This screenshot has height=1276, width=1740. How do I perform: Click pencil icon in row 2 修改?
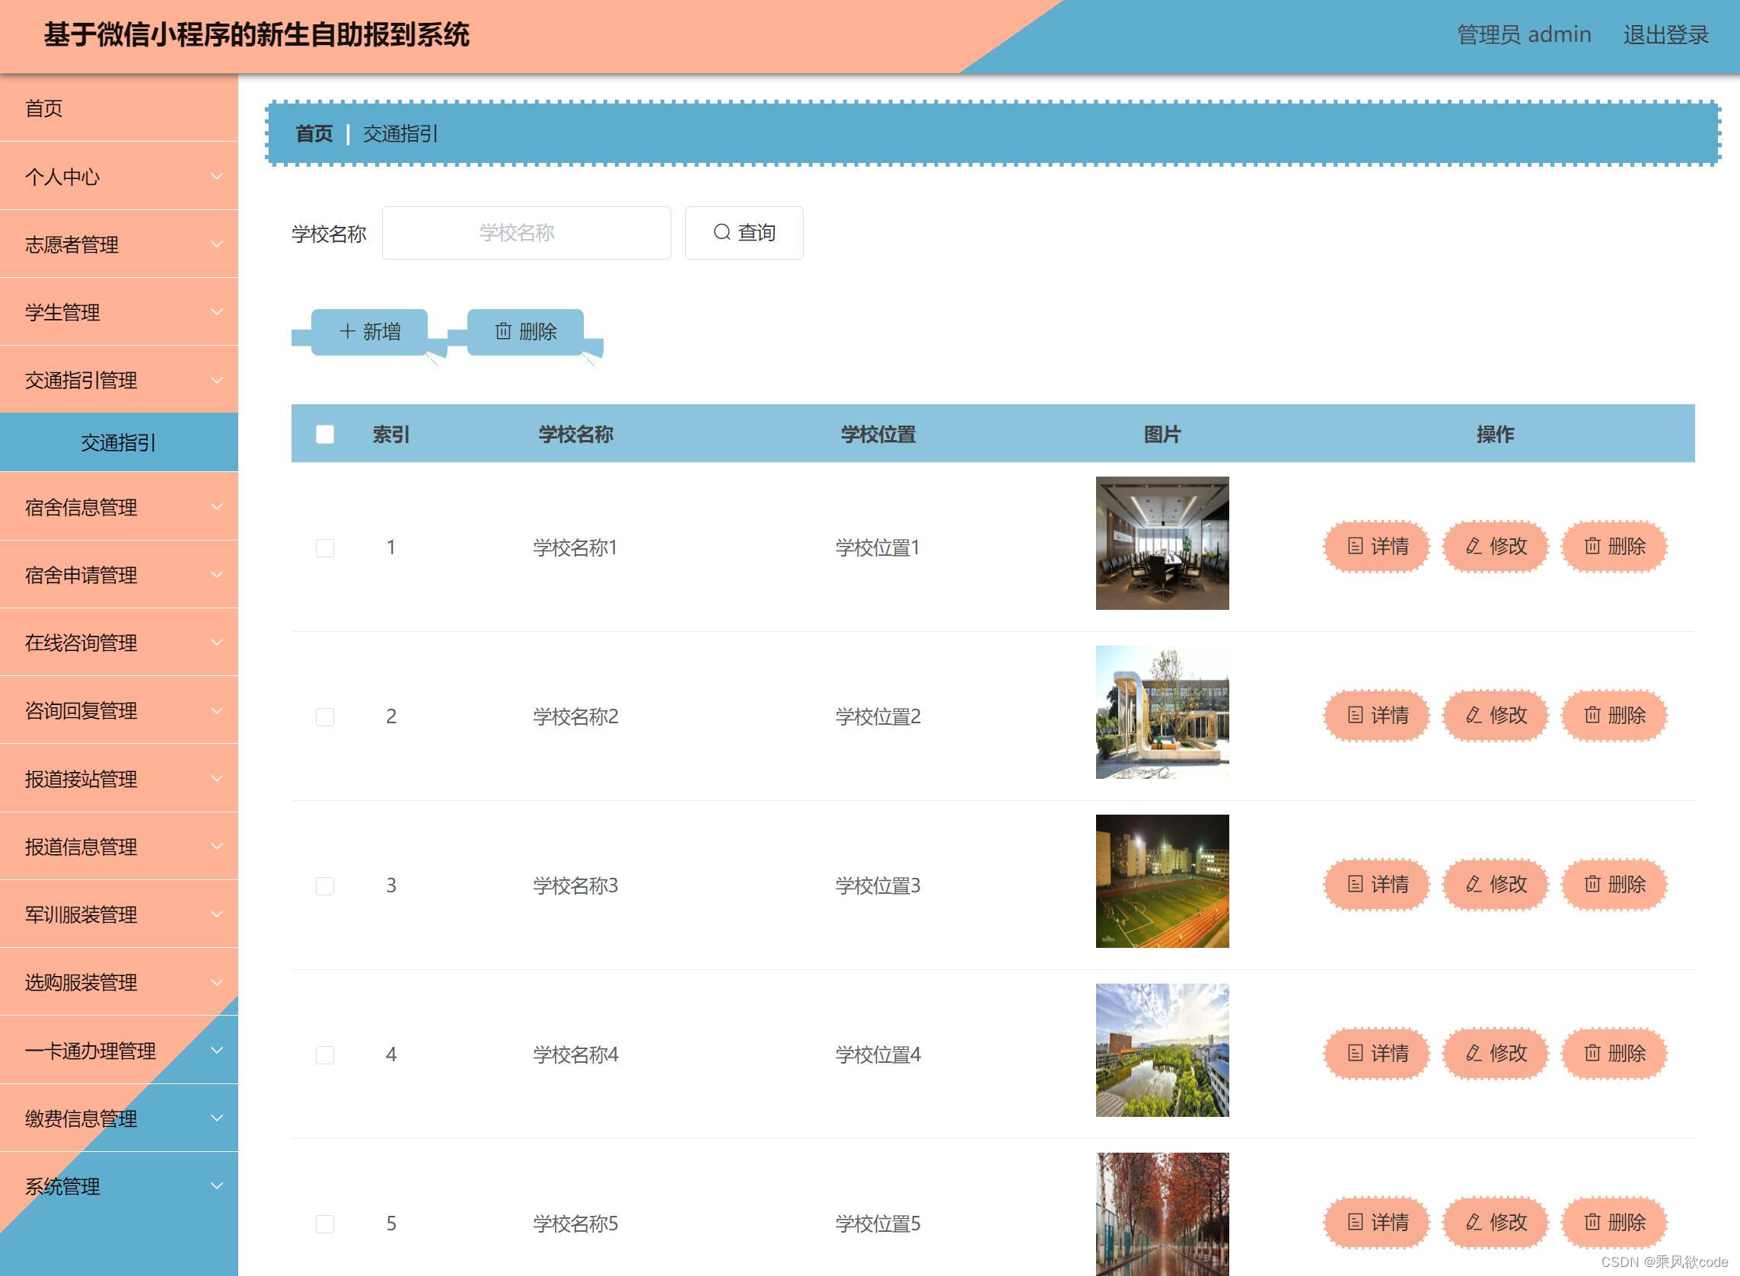[1473, 715]
